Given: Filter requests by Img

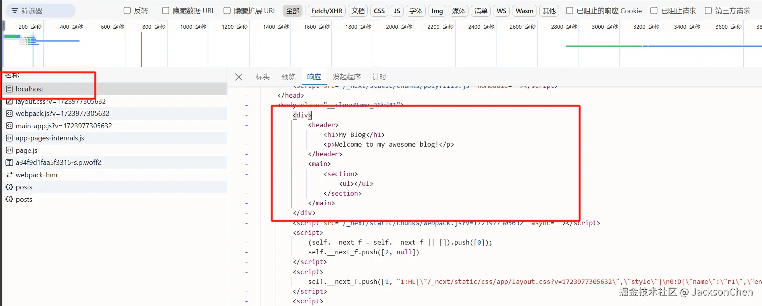Looking at the screenshot, I should (x=437, y=11).
